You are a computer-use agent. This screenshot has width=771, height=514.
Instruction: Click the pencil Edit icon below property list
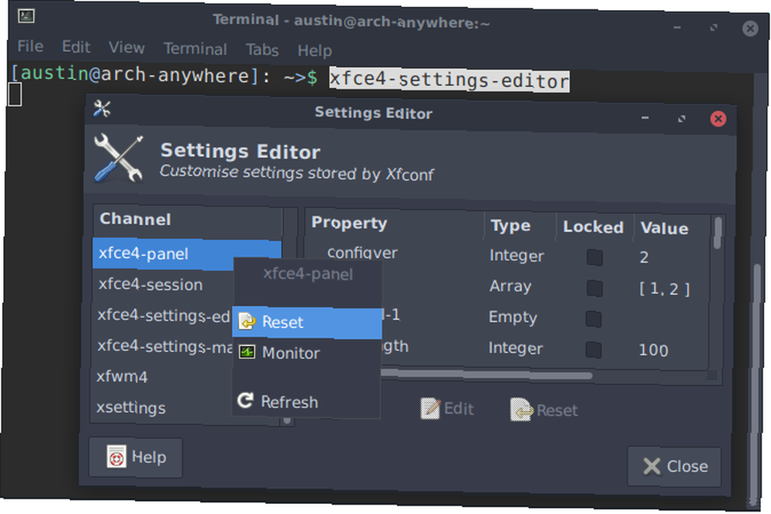[x=430, y=408]
